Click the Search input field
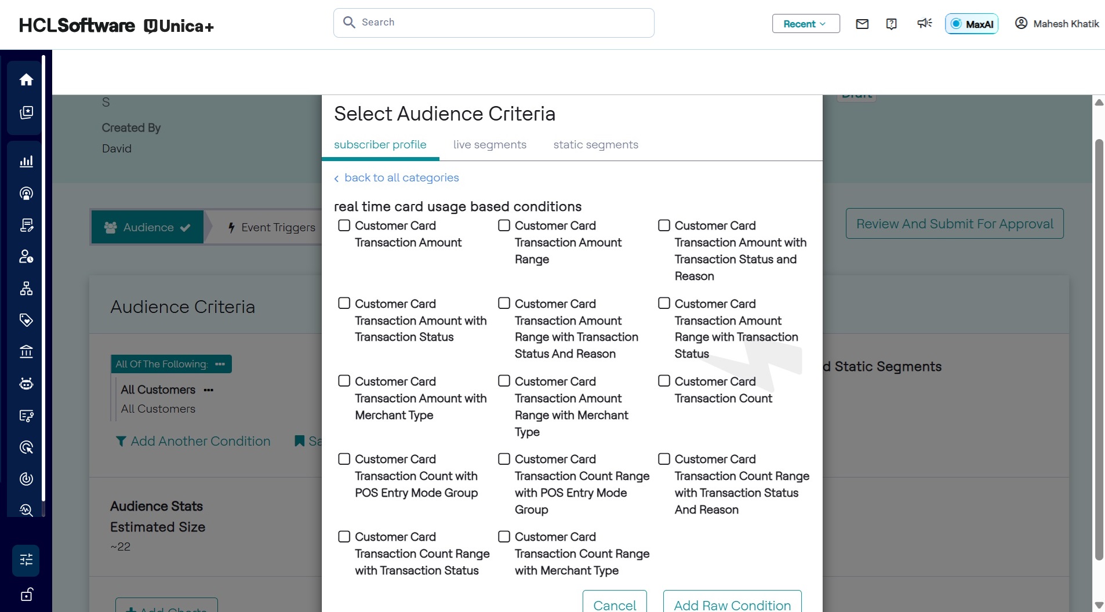Screen dimensions: 1105x612 pyautogui.click(x=494, y=23)
